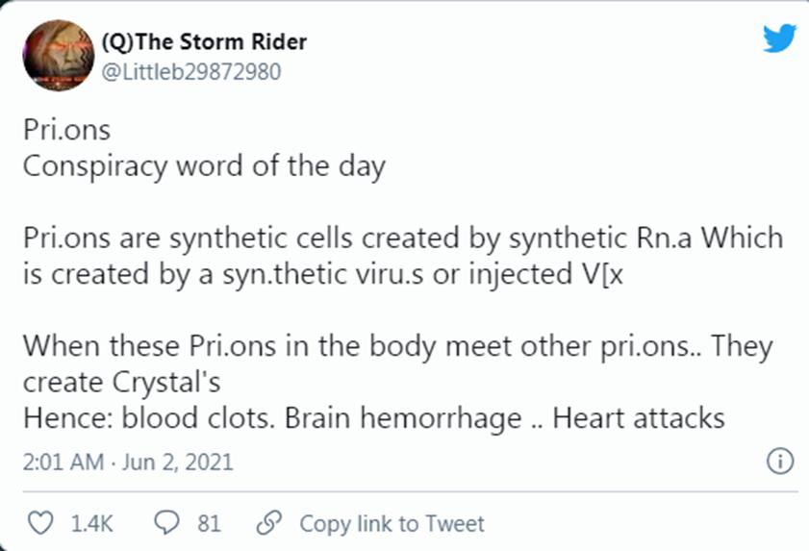Click the line starting "Hence: blood clots"
This screenshot has width=809, height=551.
click(372, 417)
